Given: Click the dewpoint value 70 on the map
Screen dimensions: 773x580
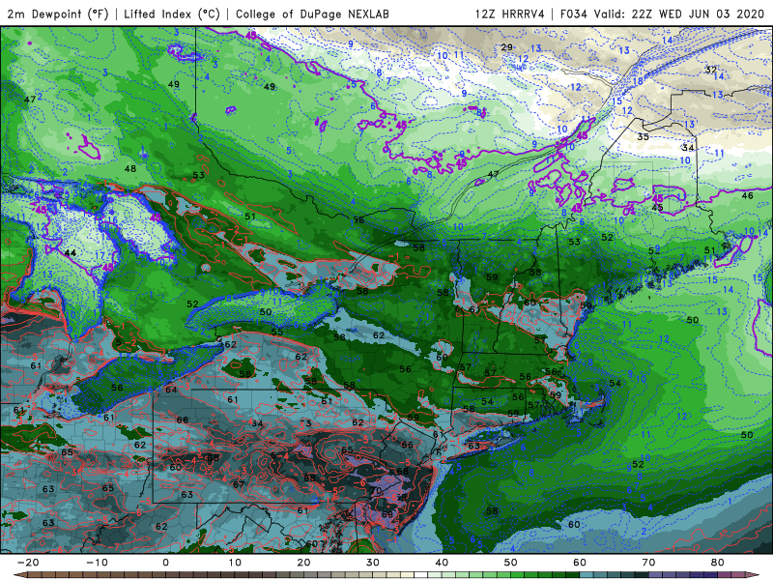Looking at the screenshot, I should (376, 491).
